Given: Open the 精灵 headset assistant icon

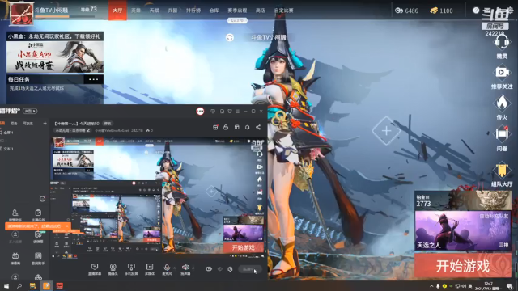Looking at the screenshot, I should 502,43.
